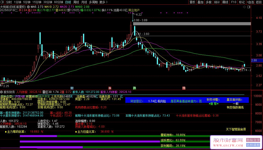The height and width of the screenshot is (150, 263).
Task: Click the 跌 event marker on the timeline
Action: pyautogui.click(x=134, y=88)
